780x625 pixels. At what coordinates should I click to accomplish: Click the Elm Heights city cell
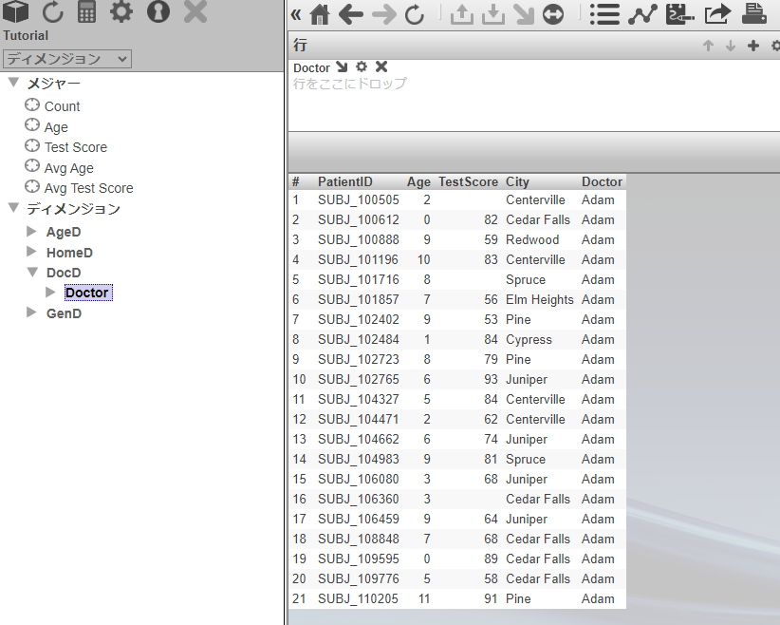540,299
